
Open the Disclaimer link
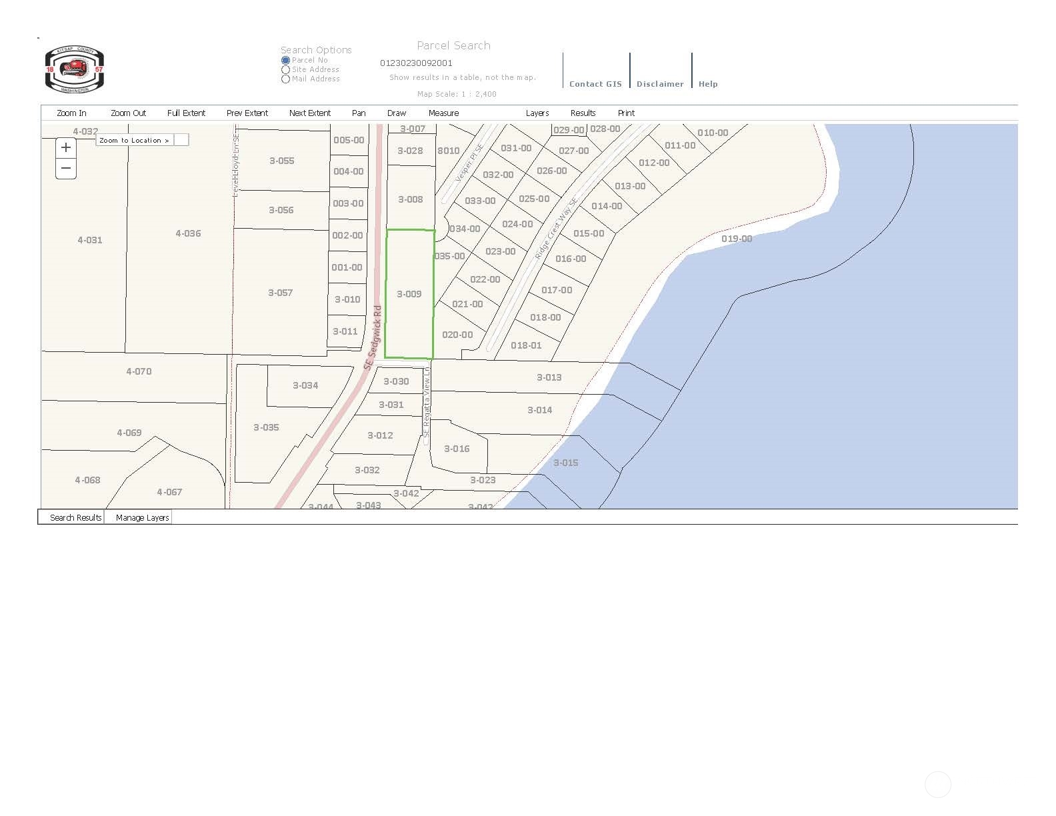[x=660, y=84]
